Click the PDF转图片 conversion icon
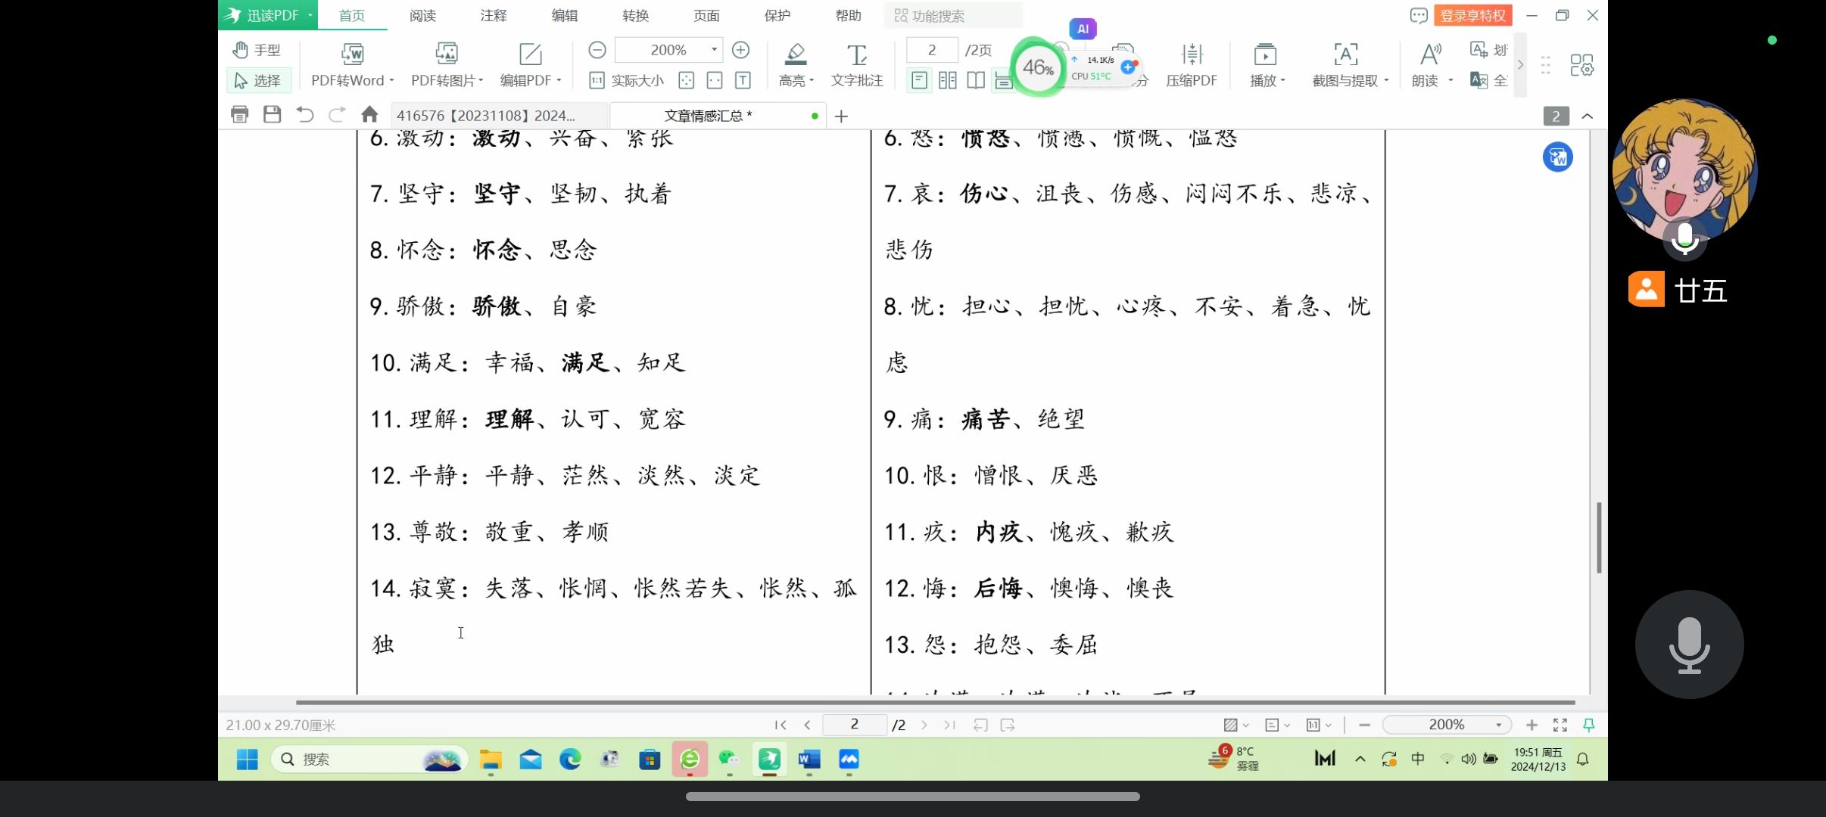Viewport: 1826px width, 817px height. 447,54
